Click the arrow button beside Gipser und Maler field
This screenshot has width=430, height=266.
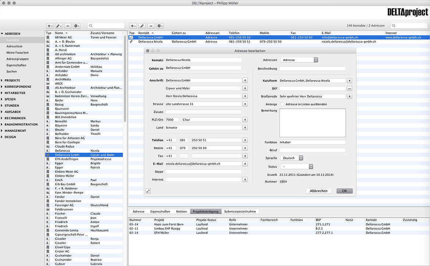[245, 88]
